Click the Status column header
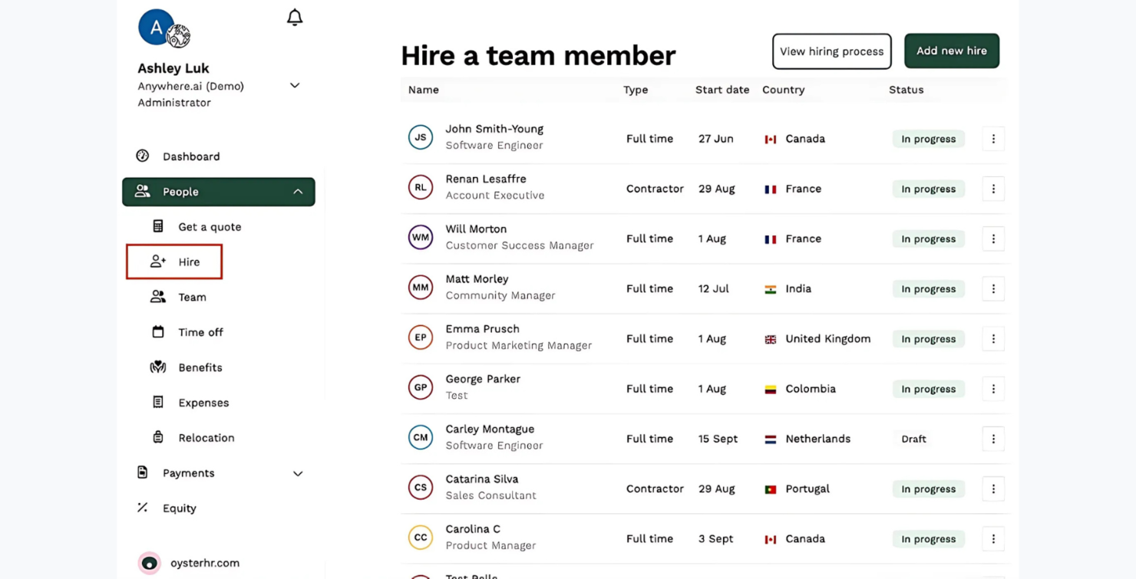Viewport: 1136px width, 579px height. pos(906,90)
